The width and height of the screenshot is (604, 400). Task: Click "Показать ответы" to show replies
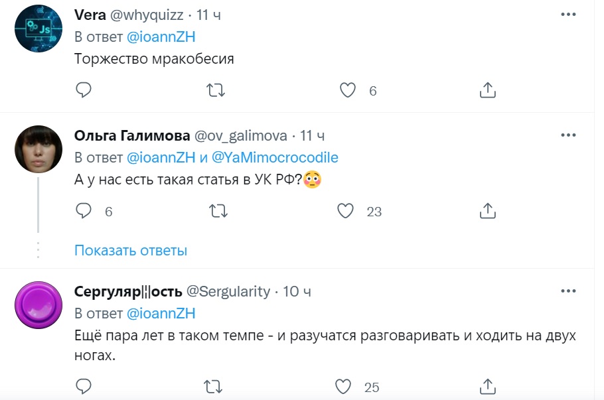[131, 251]
